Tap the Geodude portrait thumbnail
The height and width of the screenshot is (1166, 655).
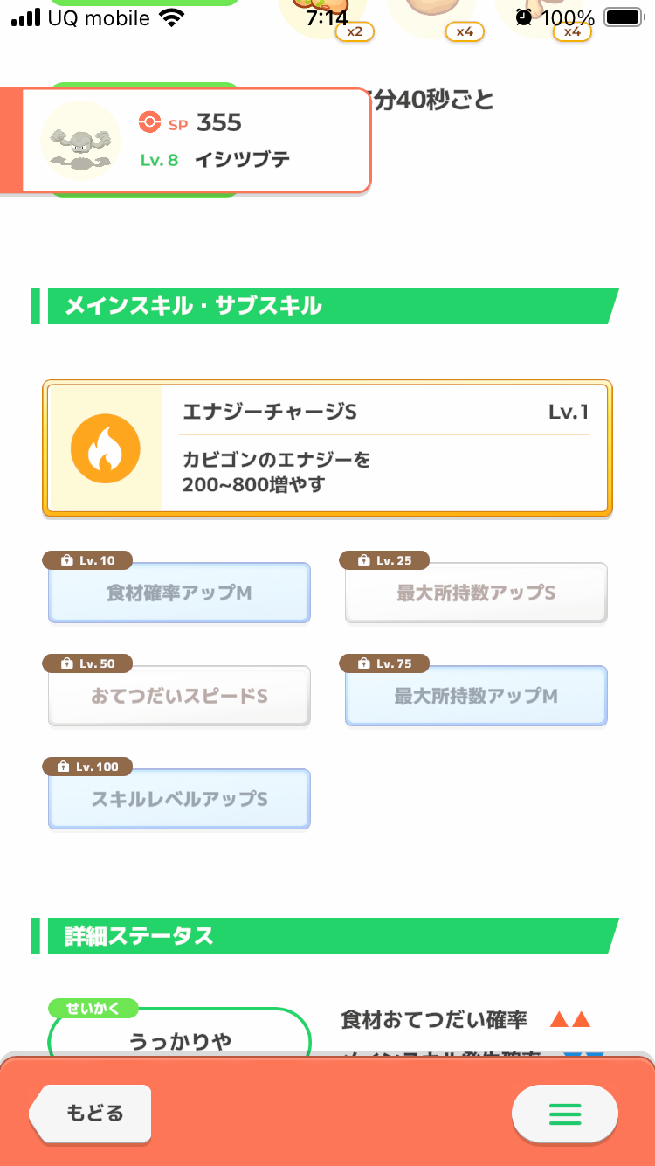tap(80, 141)
